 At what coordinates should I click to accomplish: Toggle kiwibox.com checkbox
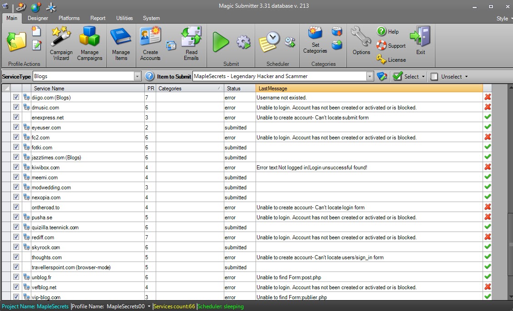click(x=16, y=167)
